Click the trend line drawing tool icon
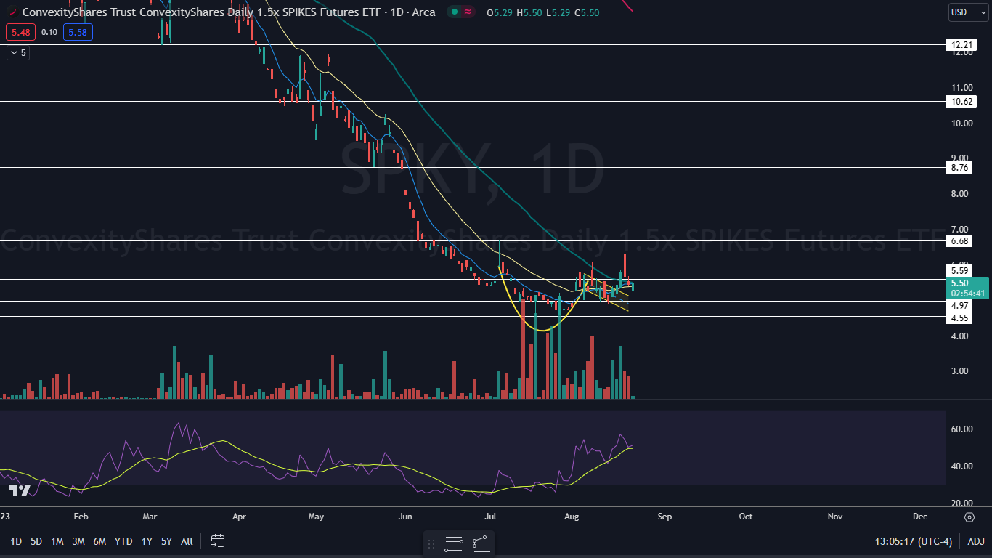 [x=481, y=543]
